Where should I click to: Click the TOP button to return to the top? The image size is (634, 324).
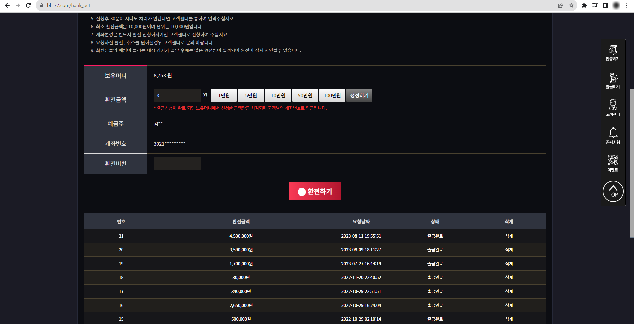tap(613, 191)
